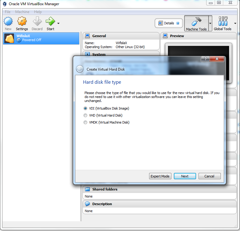
Task: Select VMDK (Virtual Machine Disk) option
Action: point(106,122)
